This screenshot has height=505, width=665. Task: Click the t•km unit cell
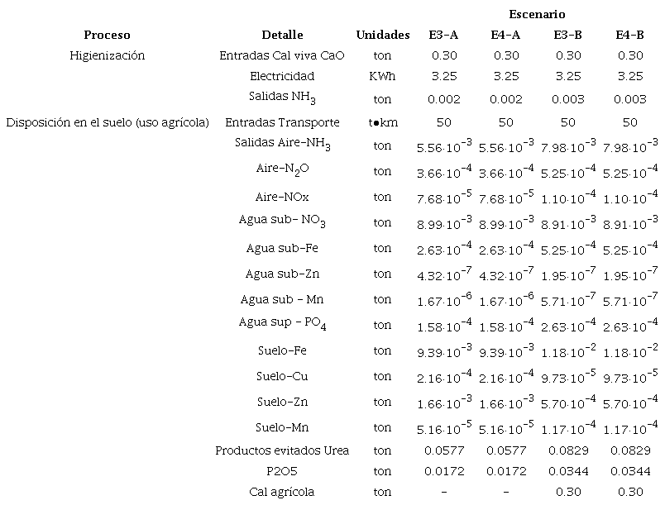click(x=382, y=122)
